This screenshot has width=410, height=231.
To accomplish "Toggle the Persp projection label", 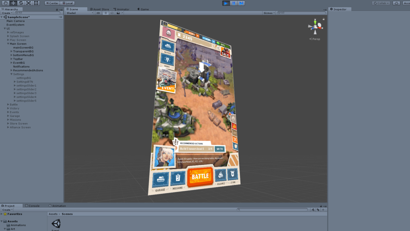I will [314, 39].
